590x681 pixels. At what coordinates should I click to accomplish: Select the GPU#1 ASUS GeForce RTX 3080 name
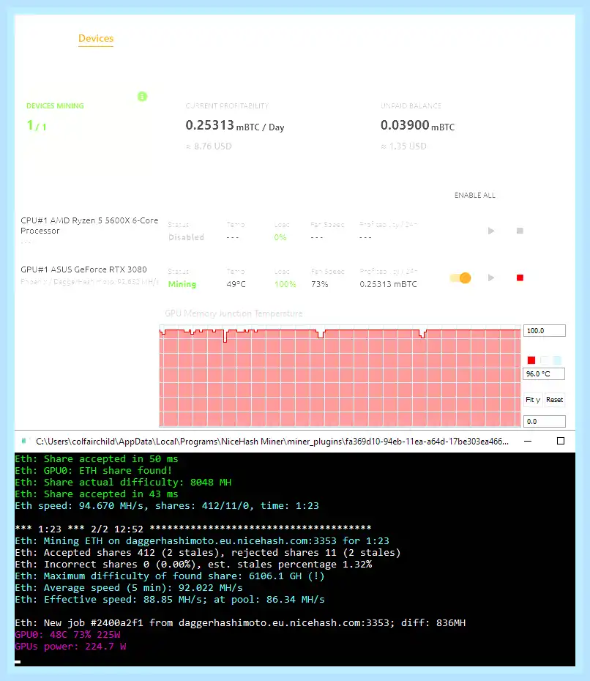click(x=83, y=269)
